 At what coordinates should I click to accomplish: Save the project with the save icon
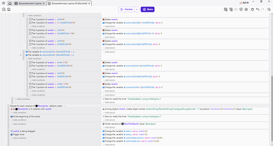click(9, 9)
